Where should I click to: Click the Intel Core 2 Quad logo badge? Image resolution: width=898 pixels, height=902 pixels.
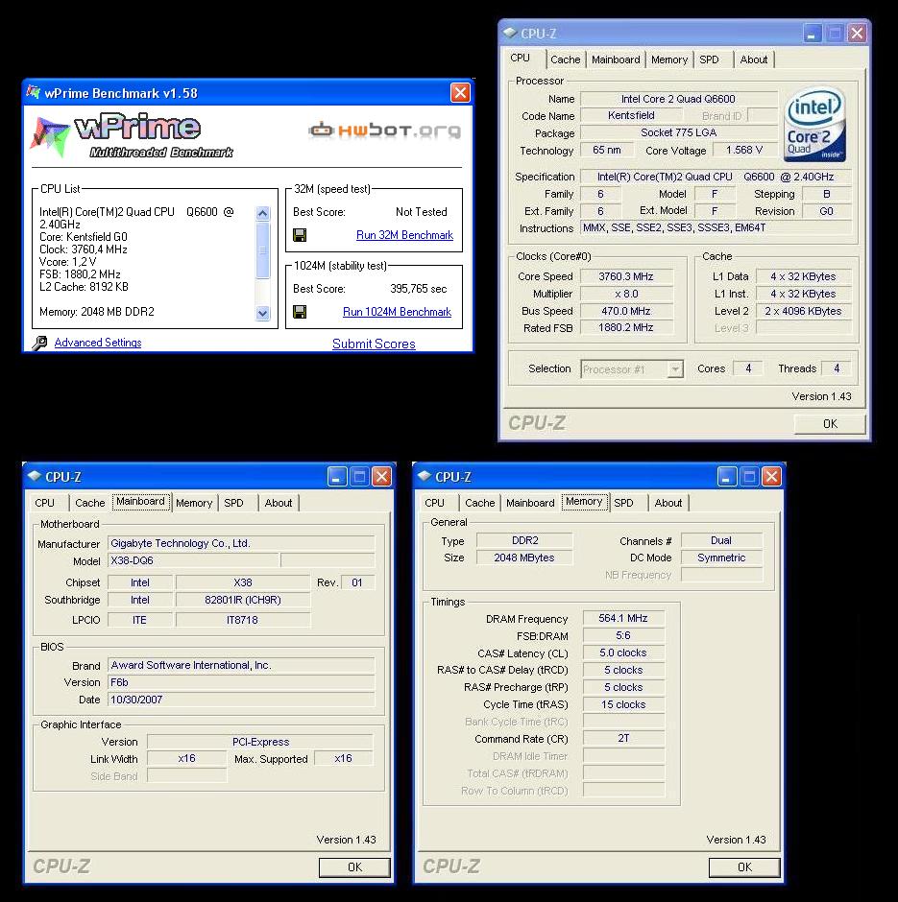[813, 126]
